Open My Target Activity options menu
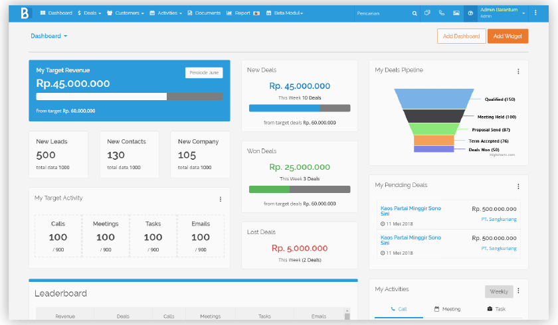The width and height of the screenshot is (558, 325). point(221,199)
